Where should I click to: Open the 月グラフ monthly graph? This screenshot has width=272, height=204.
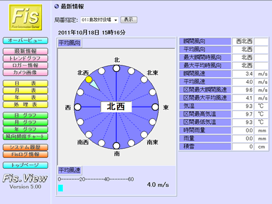26,122
